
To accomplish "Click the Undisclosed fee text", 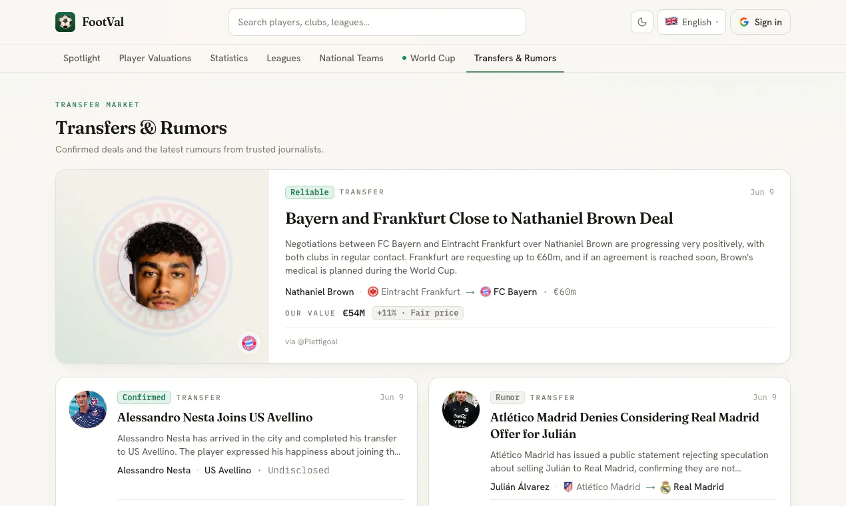I will [298, 470].
